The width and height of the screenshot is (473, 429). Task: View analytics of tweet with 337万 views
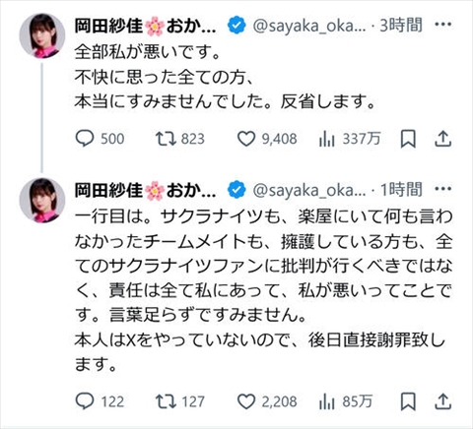[350, 139]
